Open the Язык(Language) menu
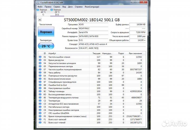 point(92,7)
